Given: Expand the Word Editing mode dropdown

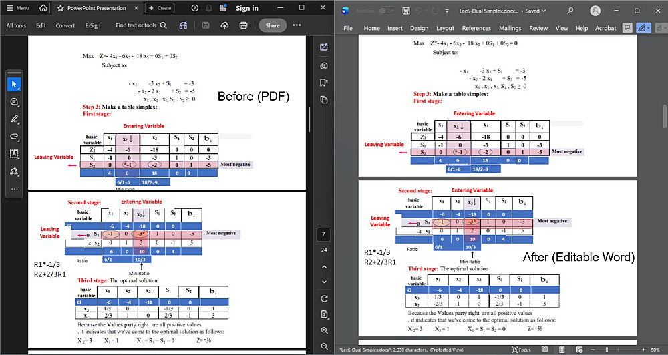Looking at the screenshot, I should [x=644, y=28].
